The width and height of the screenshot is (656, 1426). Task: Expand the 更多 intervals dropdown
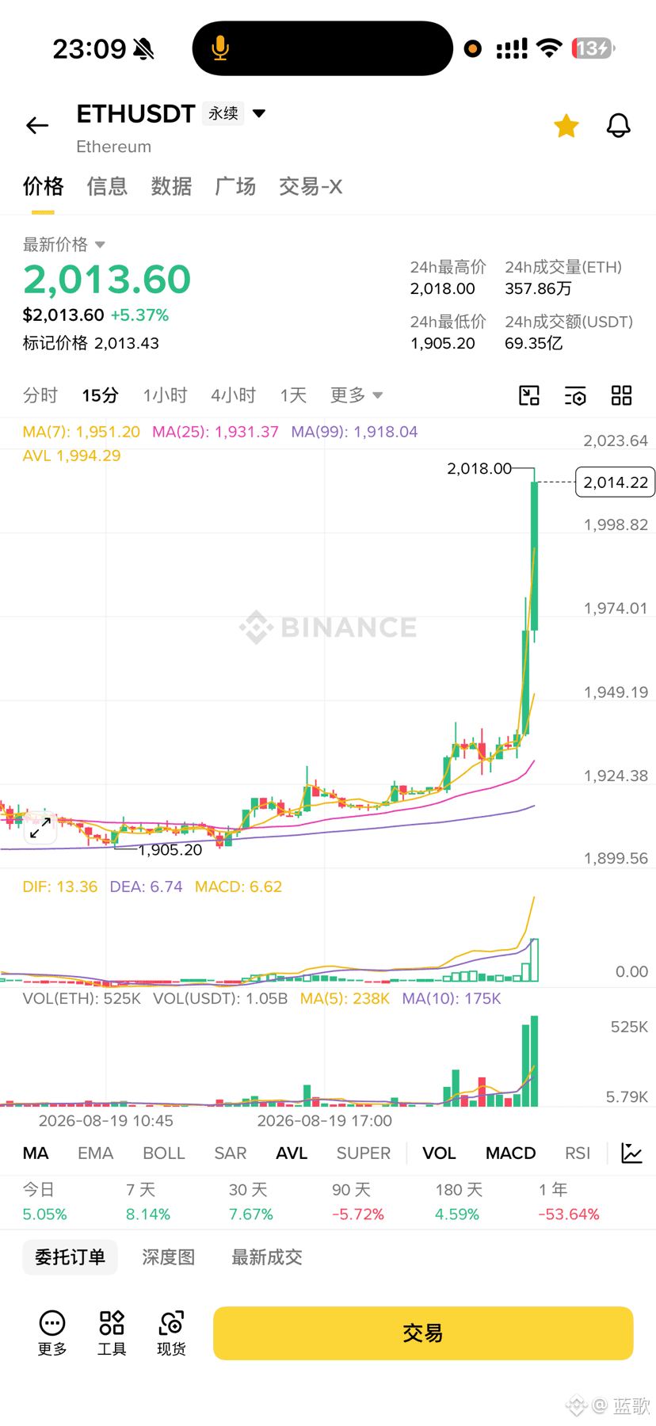[357, 395]
